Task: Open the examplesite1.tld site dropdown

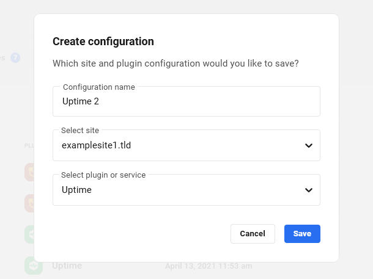Action: pos(183,146)
